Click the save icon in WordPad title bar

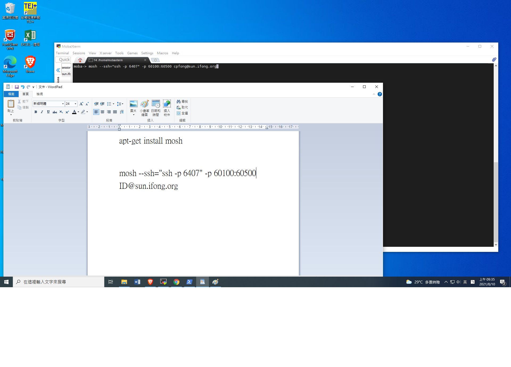click(x=17, y=87)
